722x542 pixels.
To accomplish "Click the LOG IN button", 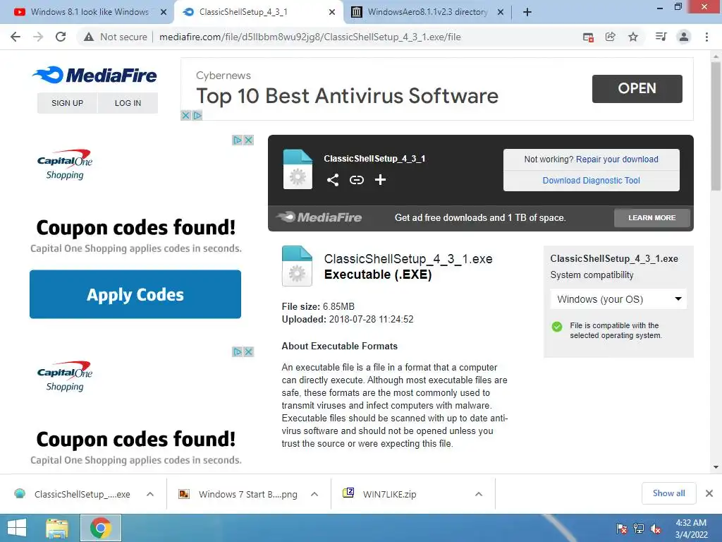I will [x=128, y=103].
